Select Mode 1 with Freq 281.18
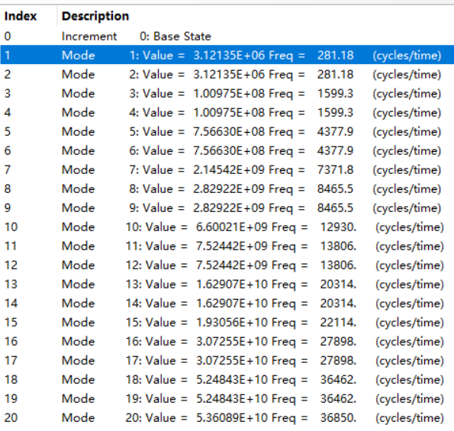The width and height of the screenshot is (454, 431). pyautogui.click(x=227, y=55)
